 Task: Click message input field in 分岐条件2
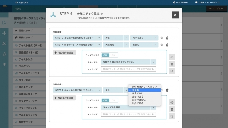pyautogui.click(x=128, y=114)
